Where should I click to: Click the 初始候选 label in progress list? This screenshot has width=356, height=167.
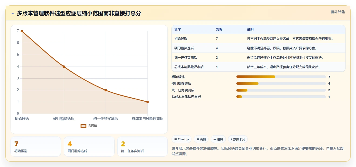point(178,77)
